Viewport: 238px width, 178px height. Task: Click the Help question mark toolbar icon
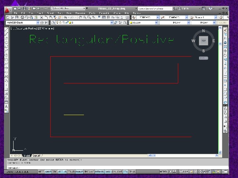pos(128,17)
